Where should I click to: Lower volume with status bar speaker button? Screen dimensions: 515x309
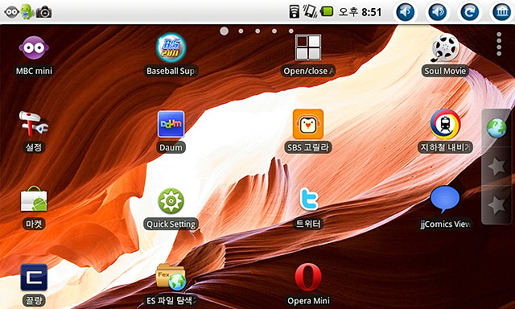(406, 12)
